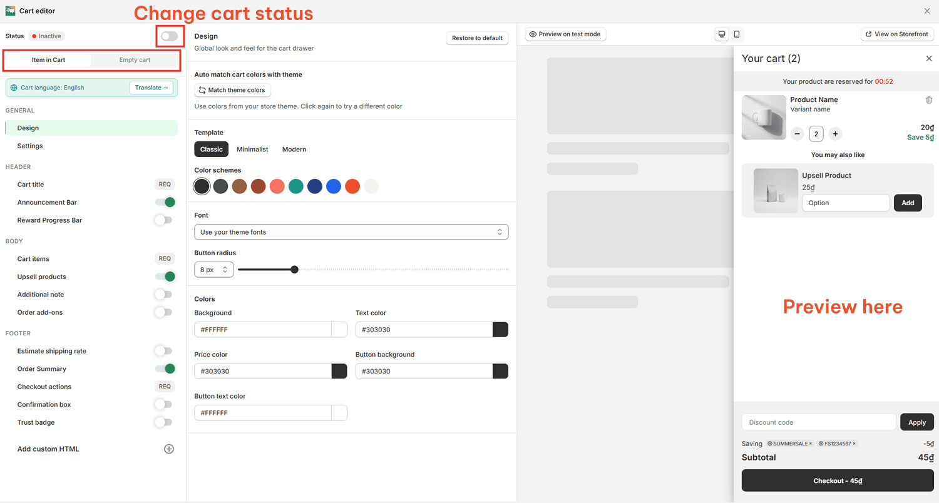Click the Background color hex field
Image resolution: width=939 pixels, height=503 pixels.
point(263,330)
